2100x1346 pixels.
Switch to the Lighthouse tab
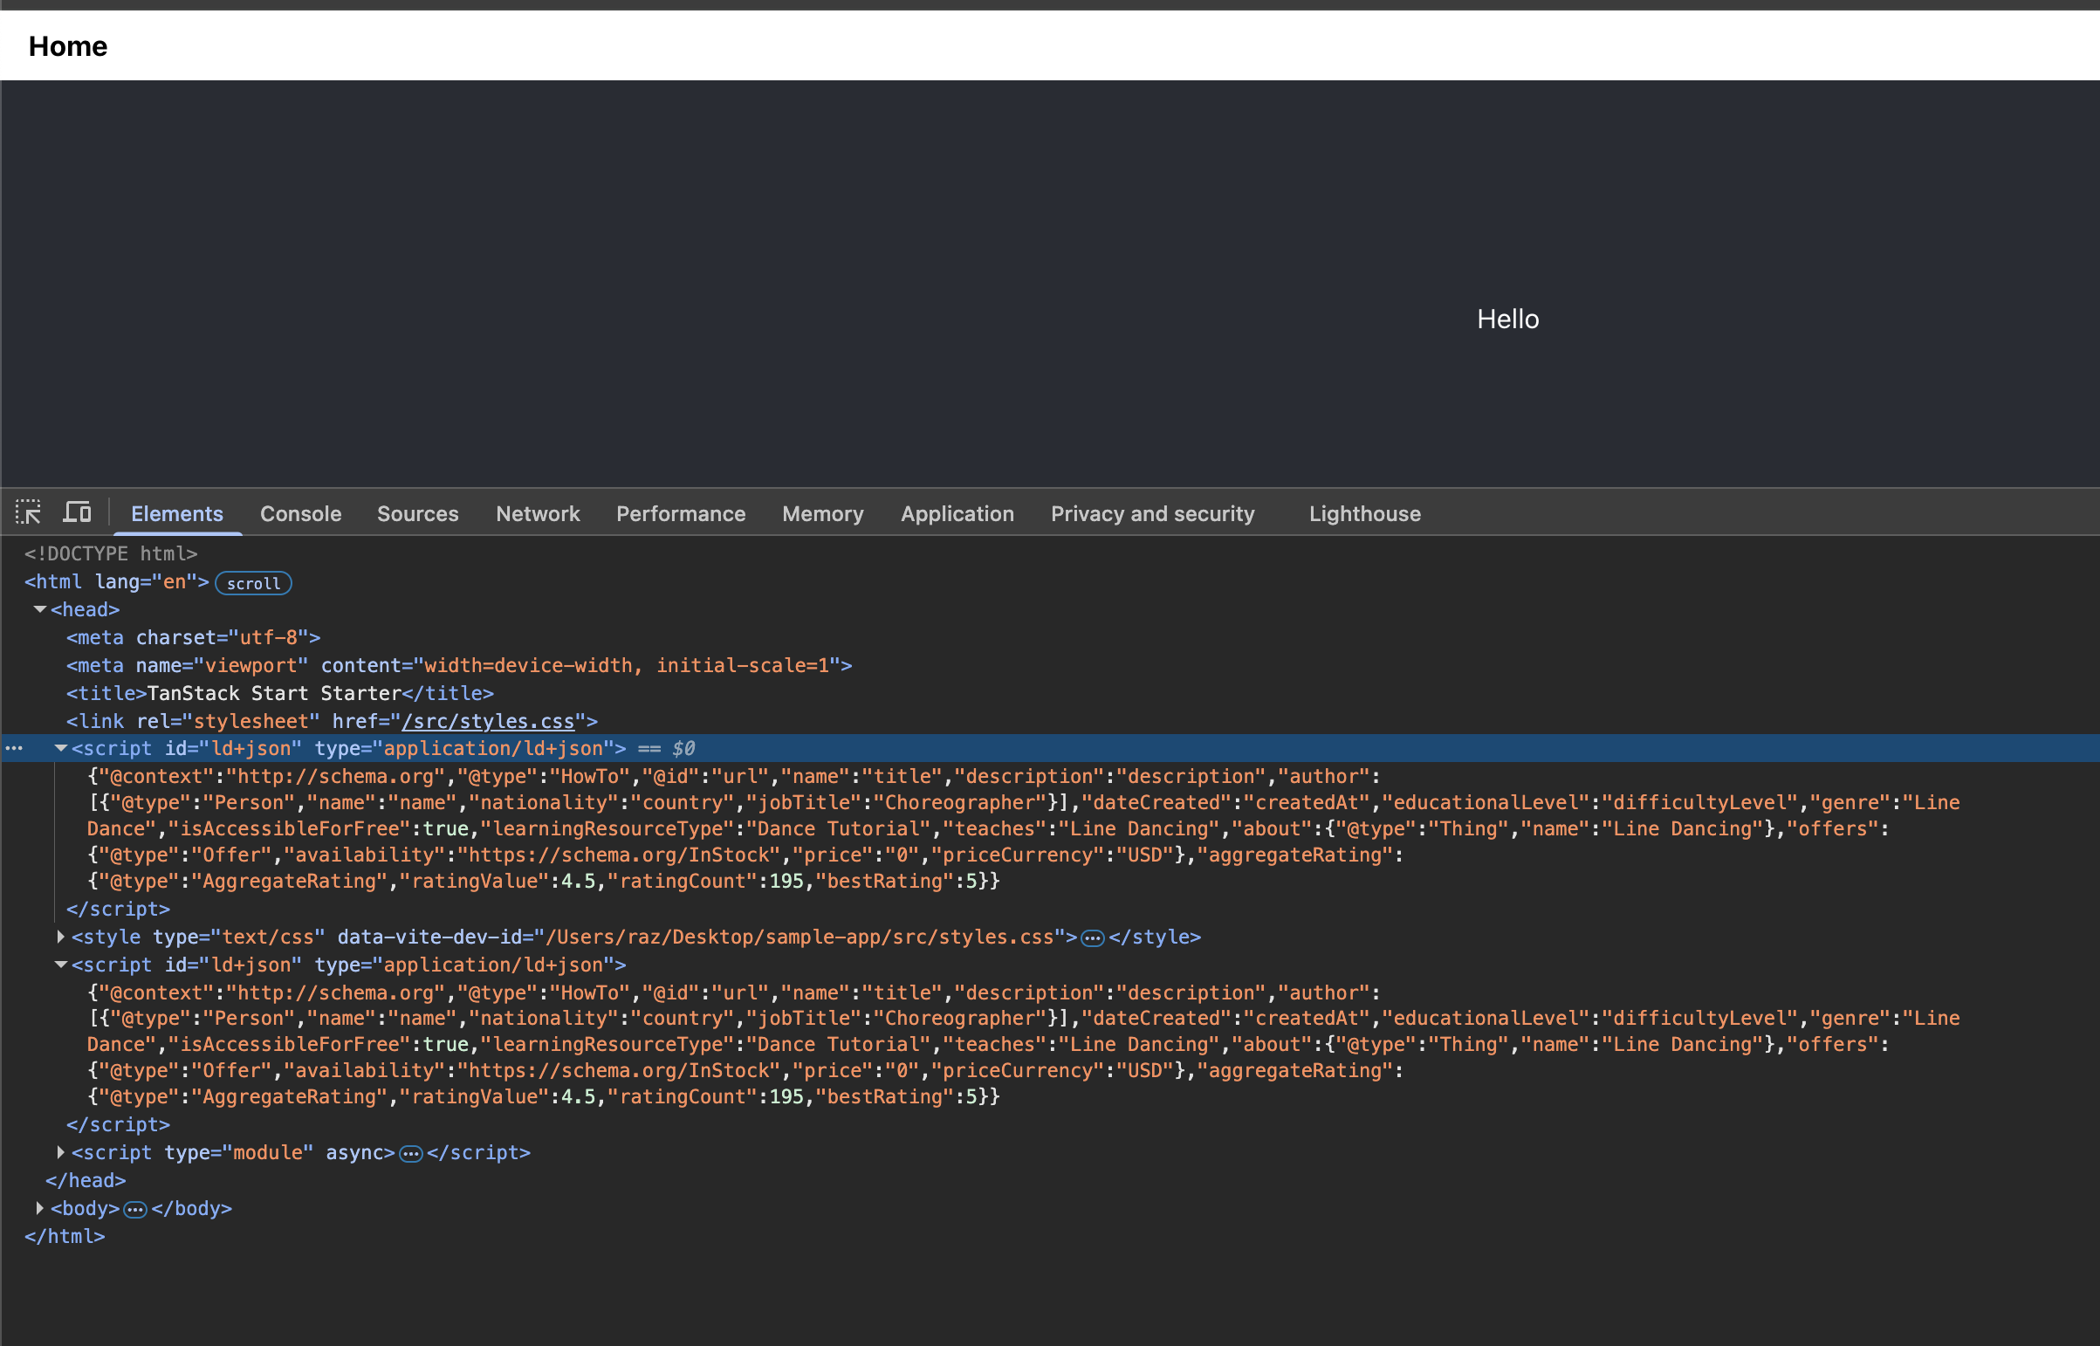click(1364, 514)
